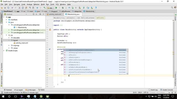Click the Synchronize toolbar icon
Image resolution: width=177 pixels, height=99 pixels.
pos(8,8)
